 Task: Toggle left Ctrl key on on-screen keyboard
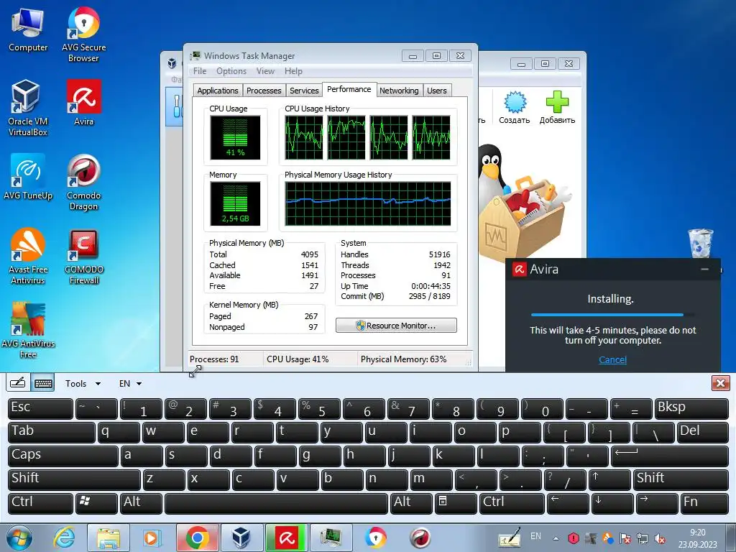[40, 502]
